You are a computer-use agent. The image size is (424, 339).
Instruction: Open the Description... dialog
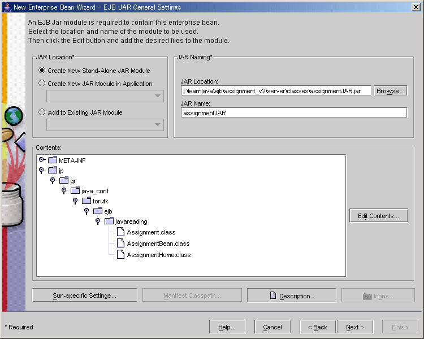(x=292, y=295)
